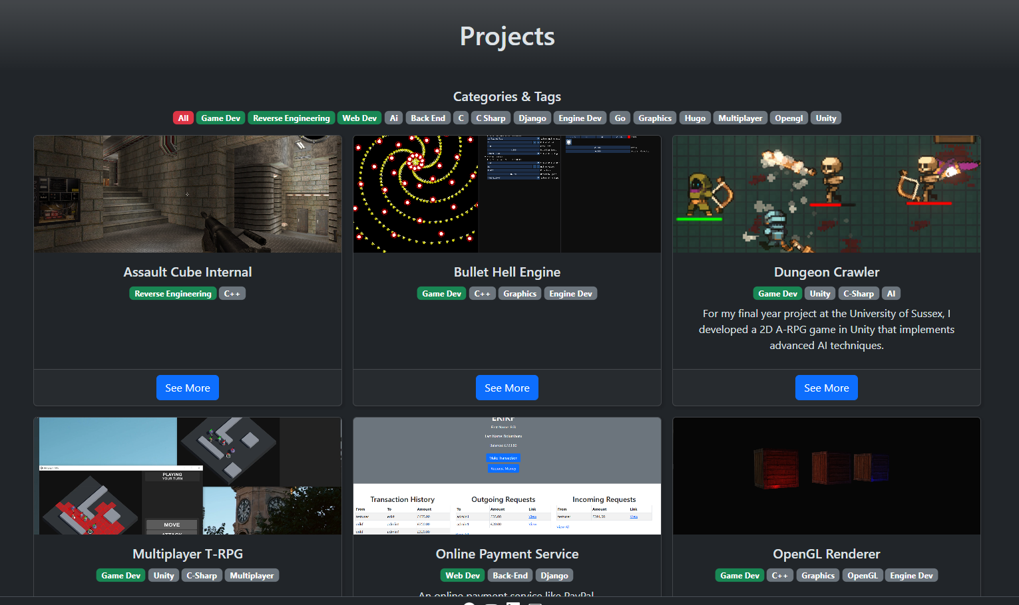
Task: Click Graphics tag on Bullet Hell Engine card
Action: 520,293
